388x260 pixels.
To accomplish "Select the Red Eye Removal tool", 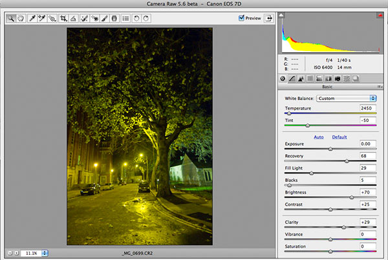I will 94,18.
